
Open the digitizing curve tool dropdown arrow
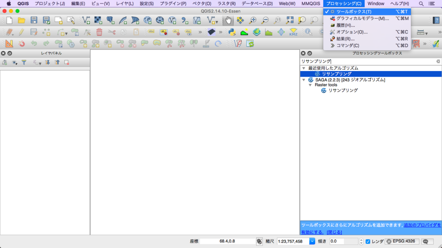(x=66, y=34)
